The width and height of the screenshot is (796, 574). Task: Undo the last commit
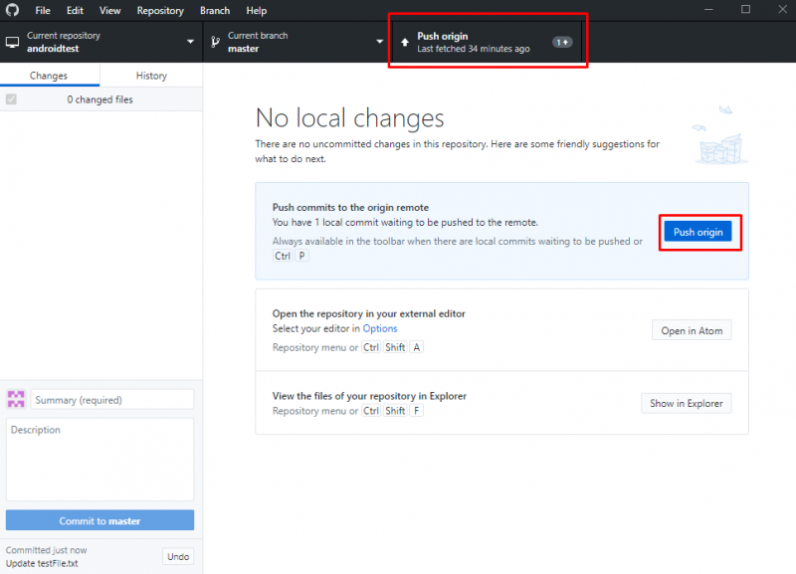(178, 556)
